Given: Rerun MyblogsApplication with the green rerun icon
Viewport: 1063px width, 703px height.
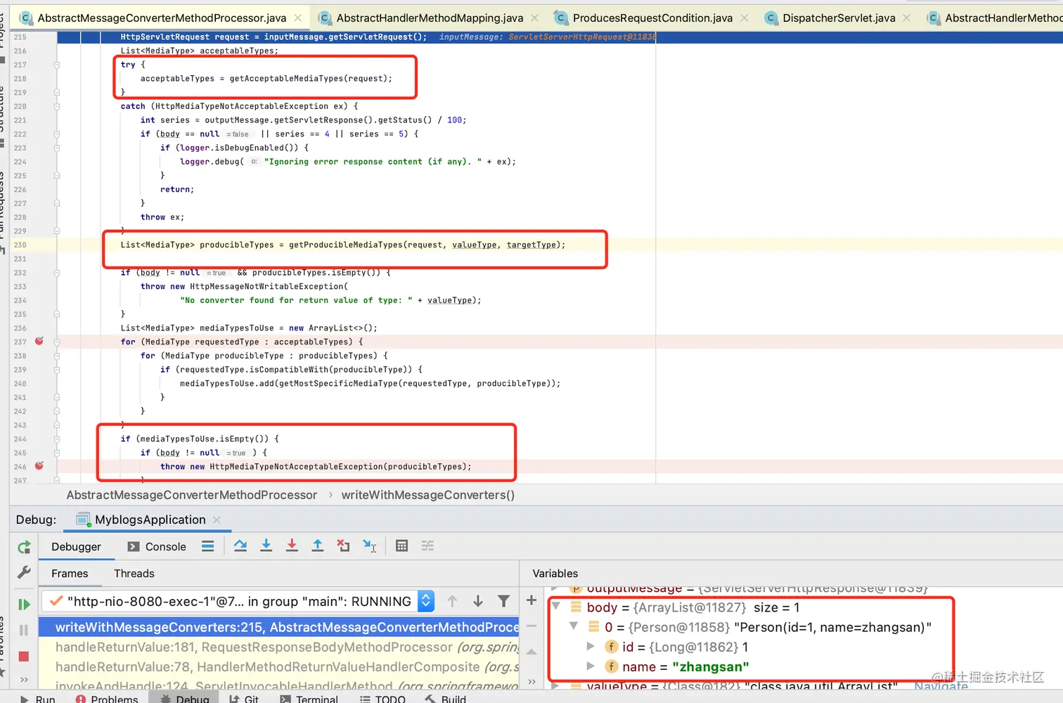Looking at the screenshot, I should coord(24,547).
